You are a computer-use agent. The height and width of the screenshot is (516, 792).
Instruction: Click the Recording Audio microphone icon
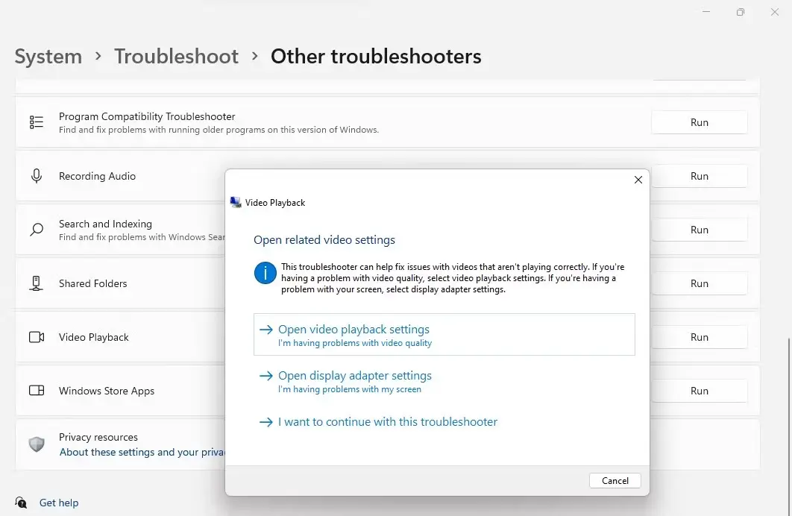(37, 176)
